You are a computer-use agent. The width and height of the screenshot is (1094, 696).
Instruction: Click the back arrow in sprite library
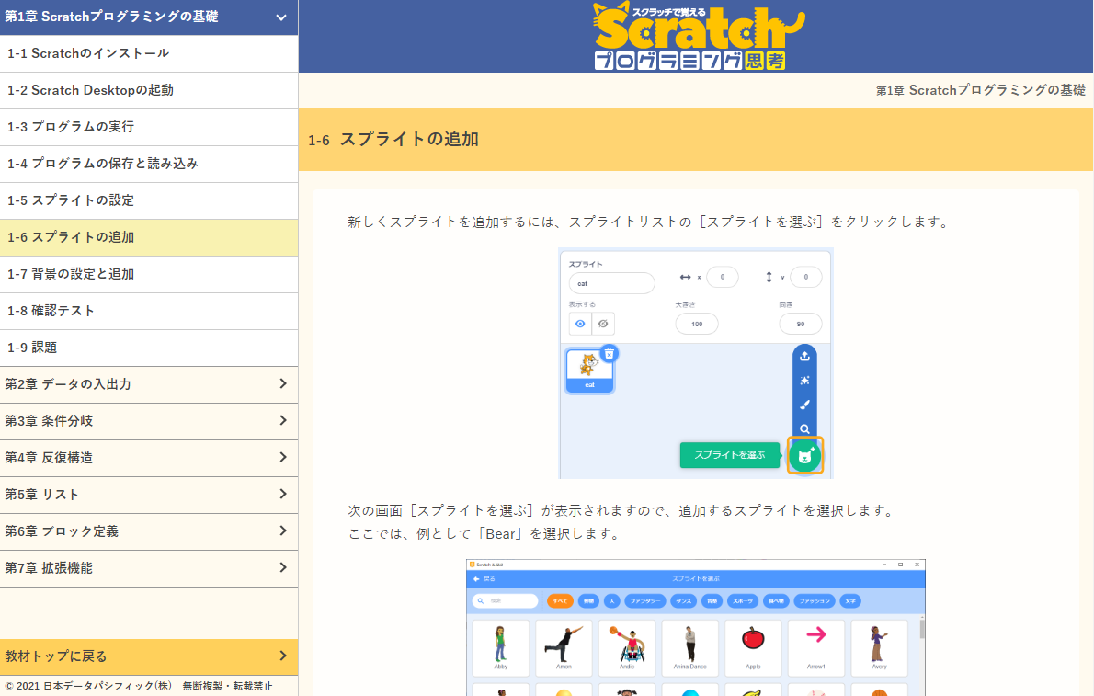476,579
